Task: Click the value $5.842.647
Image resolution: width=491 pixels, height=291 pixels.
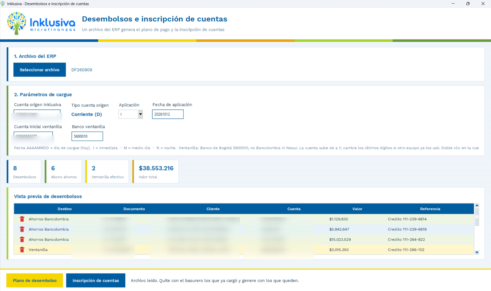Action: (x=339, y=229)
